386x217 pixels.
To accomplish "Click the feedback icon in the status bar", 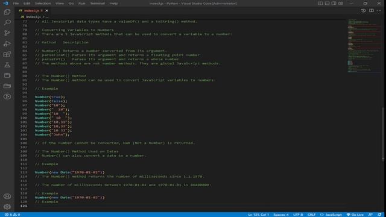I will coord(370,215).
